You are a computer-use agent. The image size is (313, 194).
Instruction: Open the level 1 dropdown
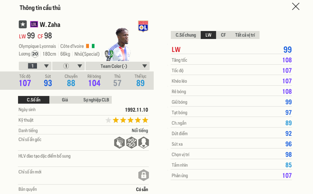click(x=35, y=66)
